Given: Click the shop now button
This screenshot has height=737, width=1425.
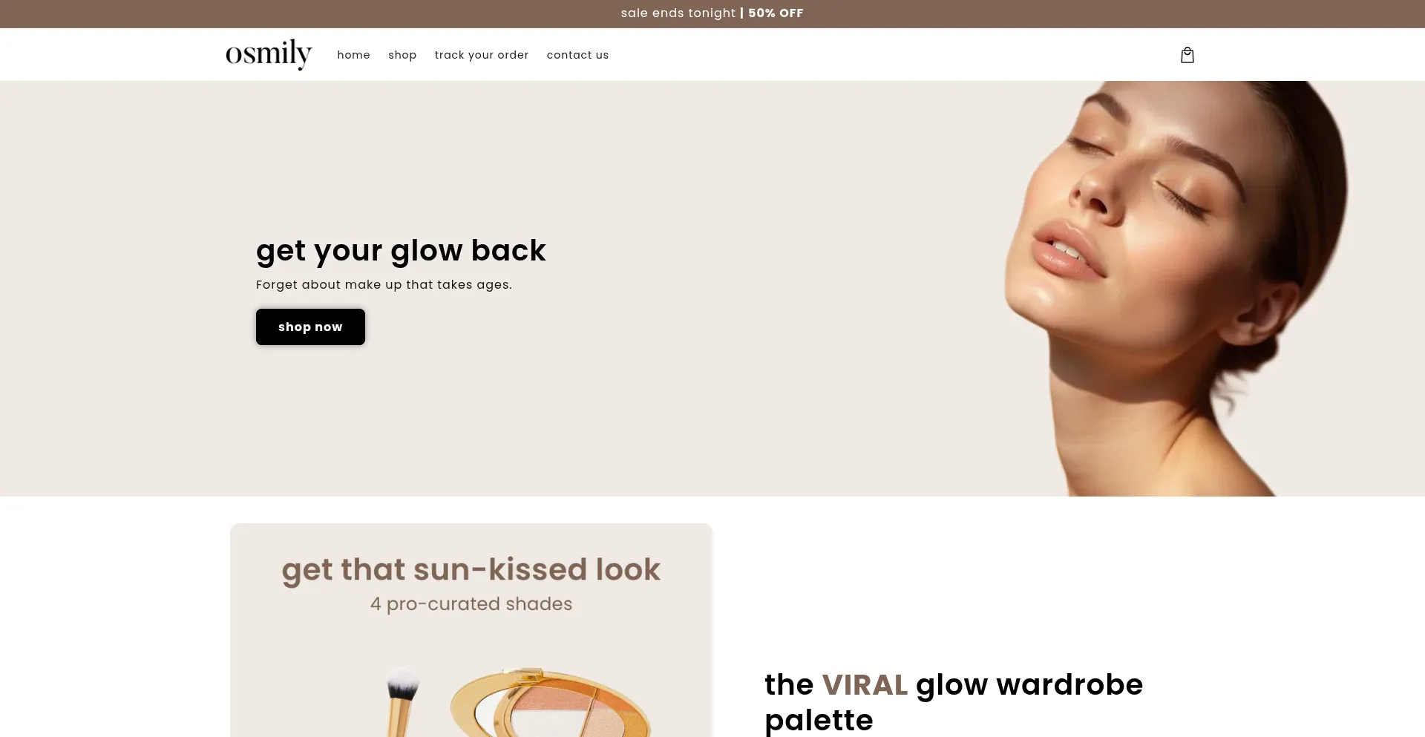Looking at the screenshot, I should tap(310, 327).
